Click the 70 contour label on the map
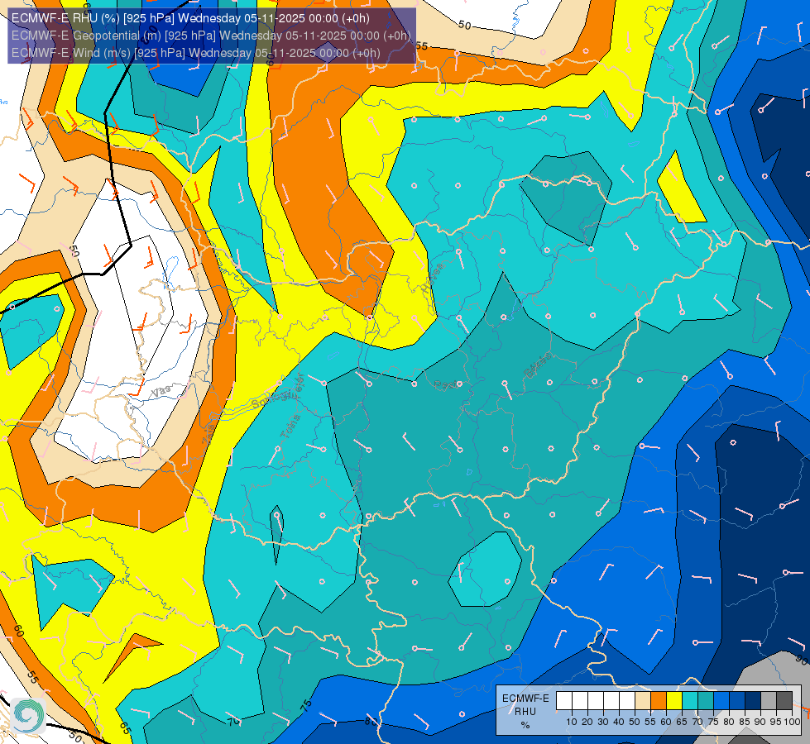This screenshot has width=810, height=744. pos(233,721)
